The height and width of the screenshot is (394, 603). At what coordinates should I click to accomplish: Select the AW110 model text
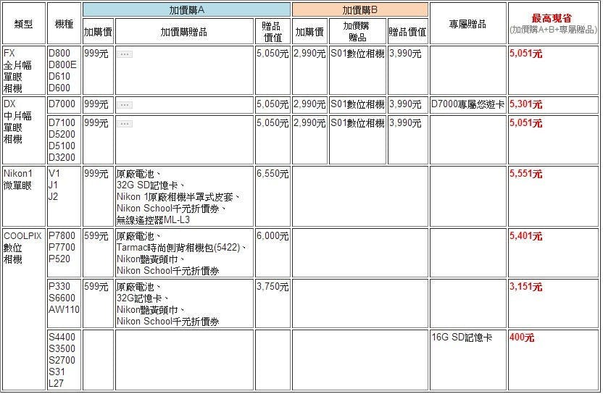tap(64, 310)
